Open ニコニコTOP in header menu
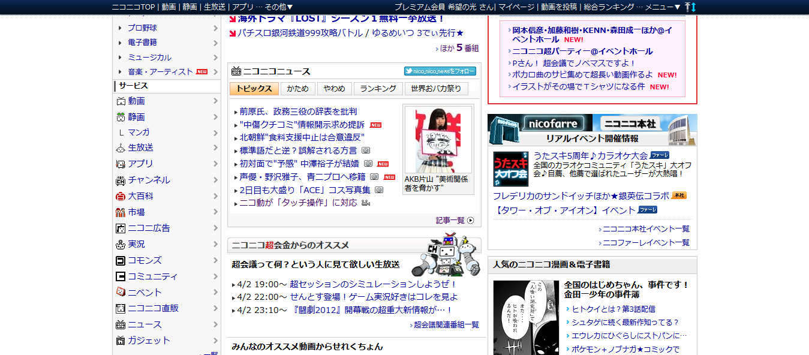The image size is (809, 355). [134, 7]
